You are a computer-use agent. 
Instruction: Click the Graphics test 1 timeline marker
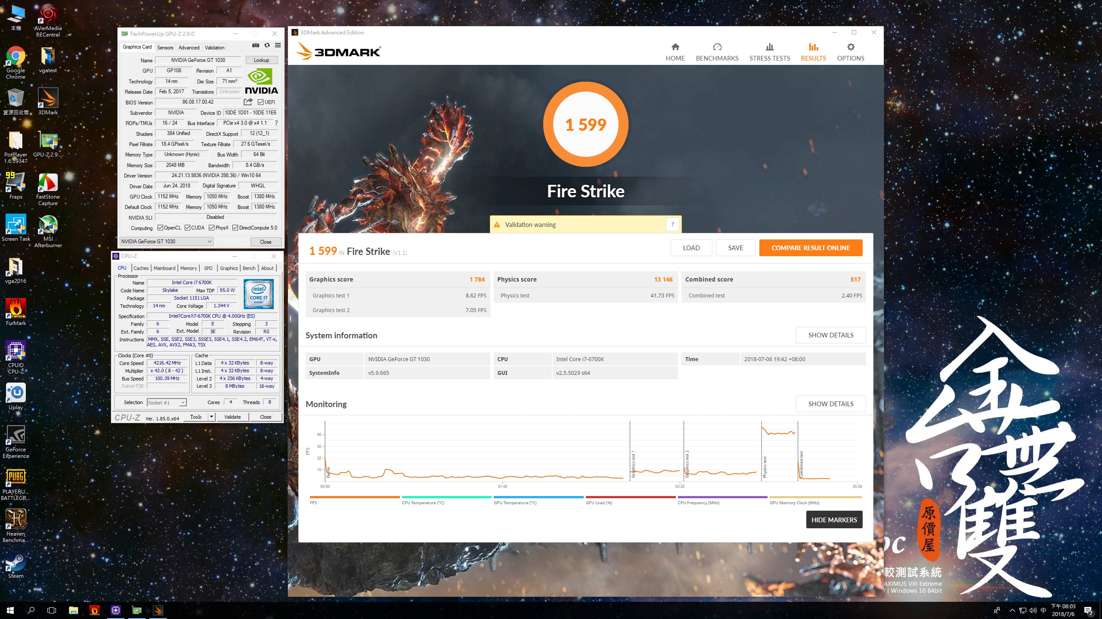[633, 464]
